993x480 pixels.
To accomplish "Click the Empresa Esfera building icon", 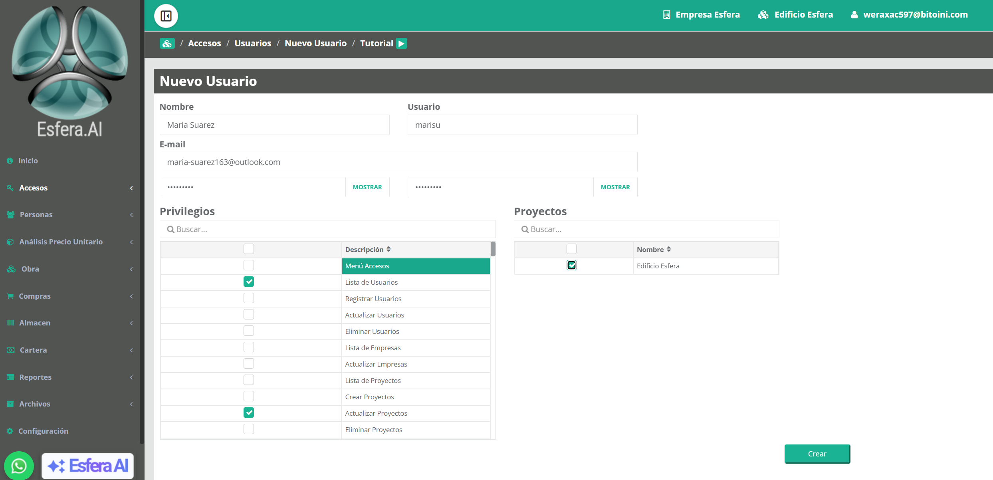I will click(666, 15).
